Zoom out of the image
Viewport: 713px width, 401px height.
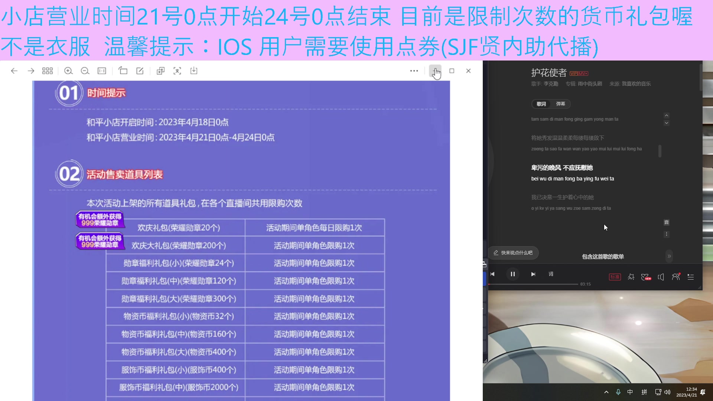click(x=85, y=71)
